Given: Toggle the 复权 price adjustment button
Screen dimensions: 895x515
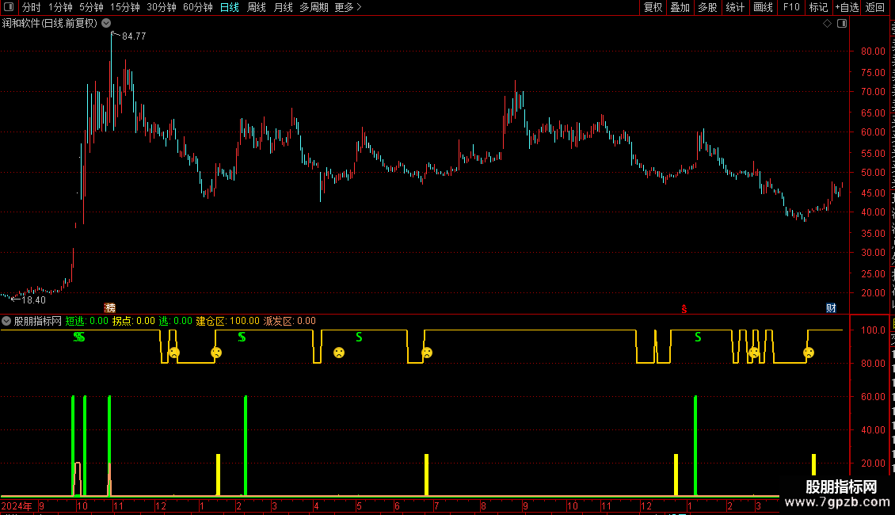Looking at the screenshot, I should pos(653,7).
